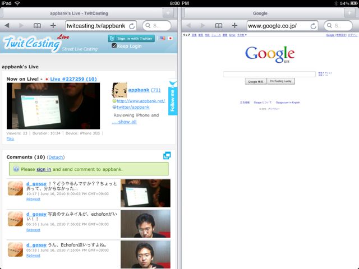The image size is (359, 269).
Task: Toggle the Keep Login checkbox
Action: click(x=114, y=46)
